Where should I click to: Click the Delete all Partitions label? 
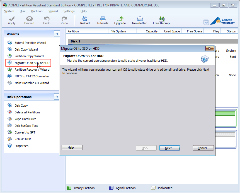[27, 112]
